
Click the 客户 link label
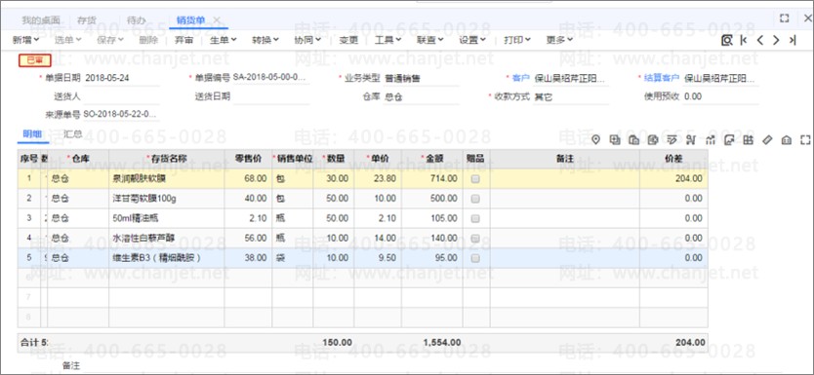click(520, 79)
